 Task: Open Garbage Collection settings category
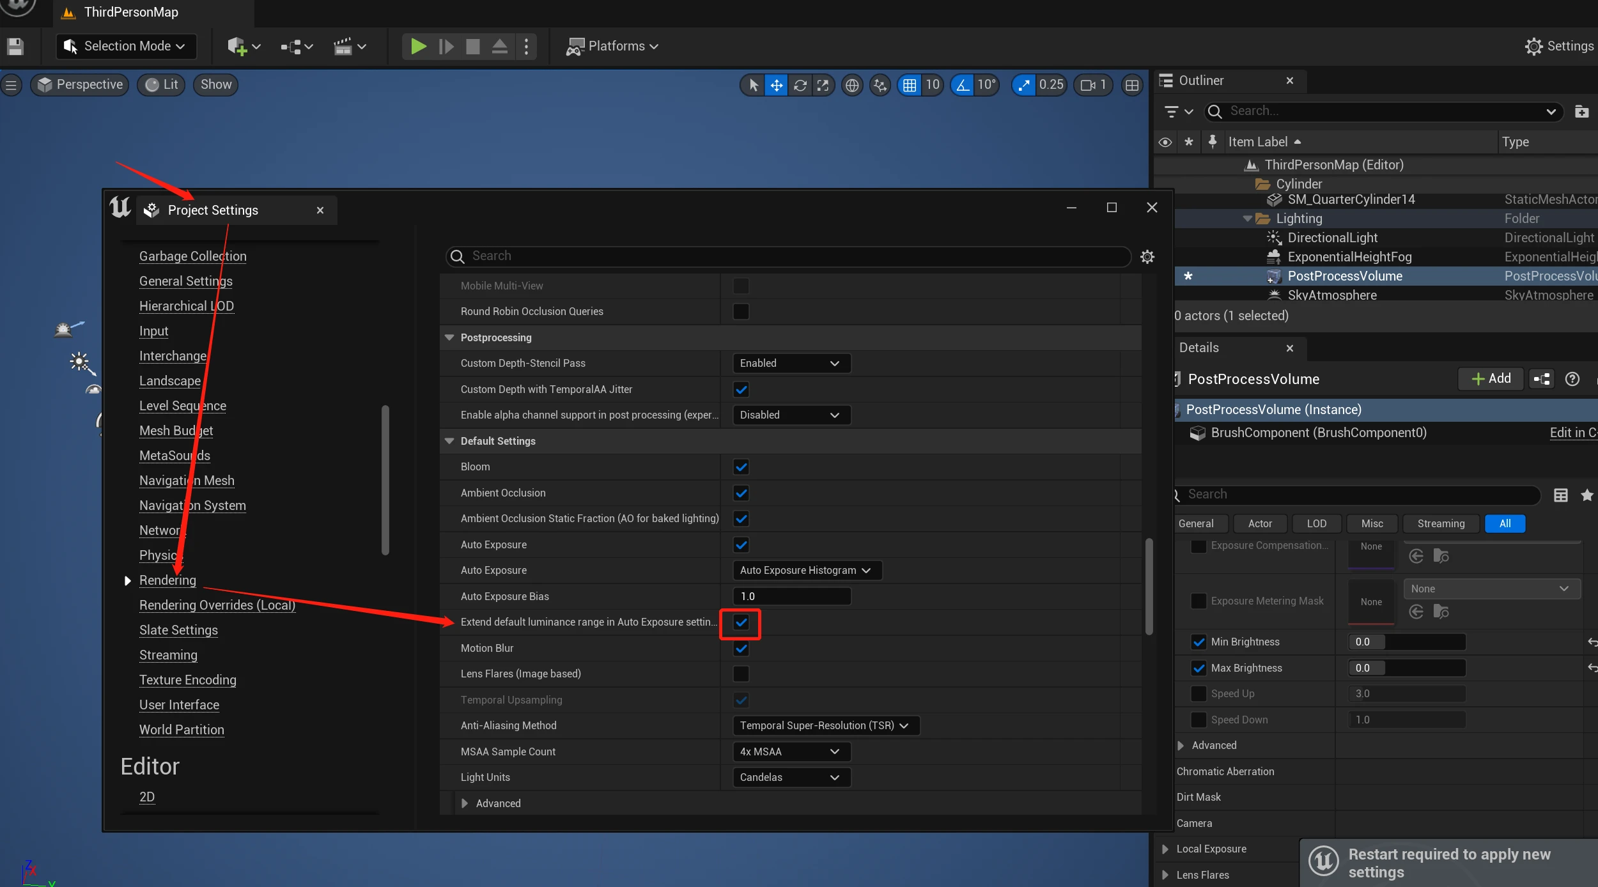[192, 256]
